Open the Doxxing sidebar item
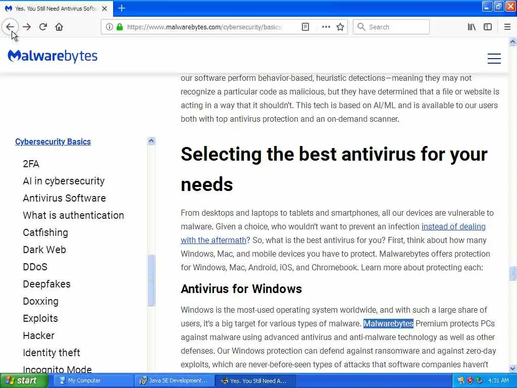 40,301
